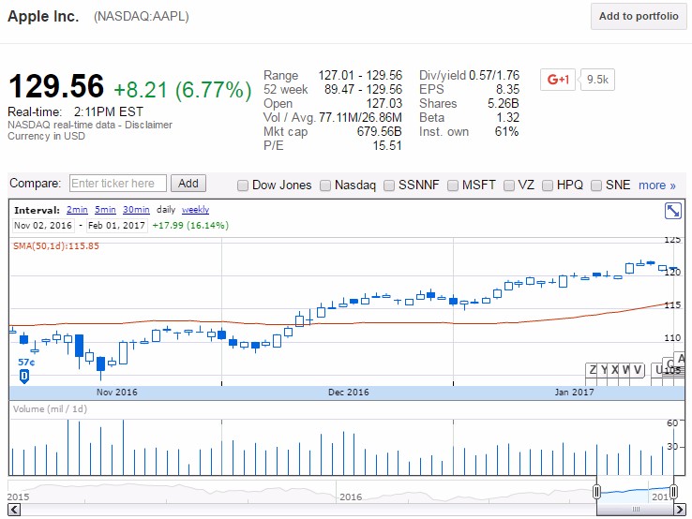Click the Add to portfolio button

639,16
